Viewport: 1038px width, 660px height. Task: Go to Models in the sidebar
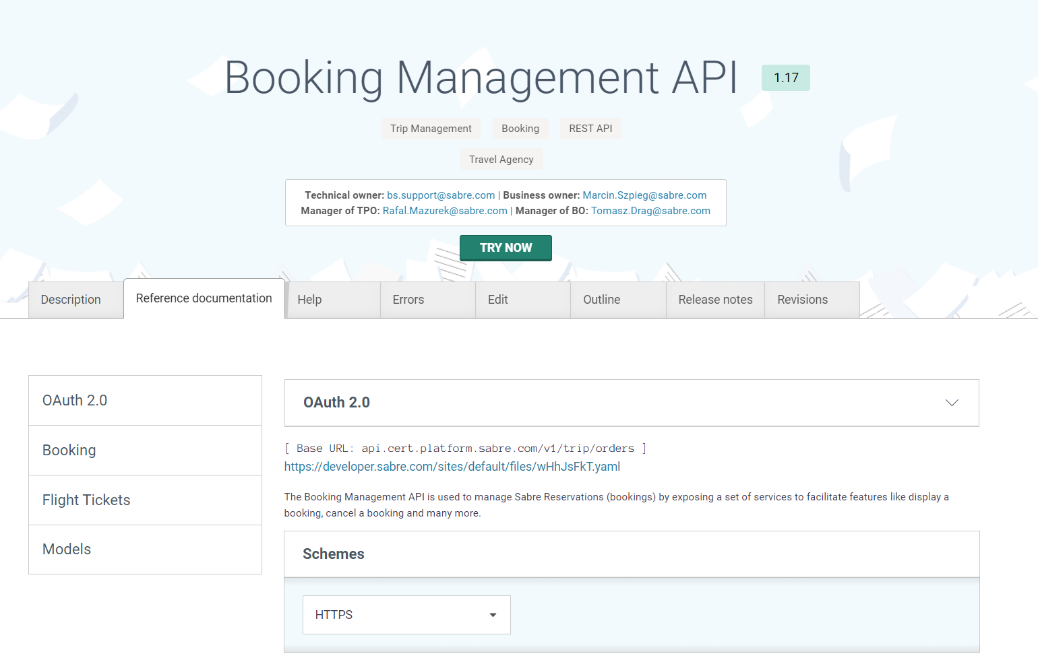point(145,550)
